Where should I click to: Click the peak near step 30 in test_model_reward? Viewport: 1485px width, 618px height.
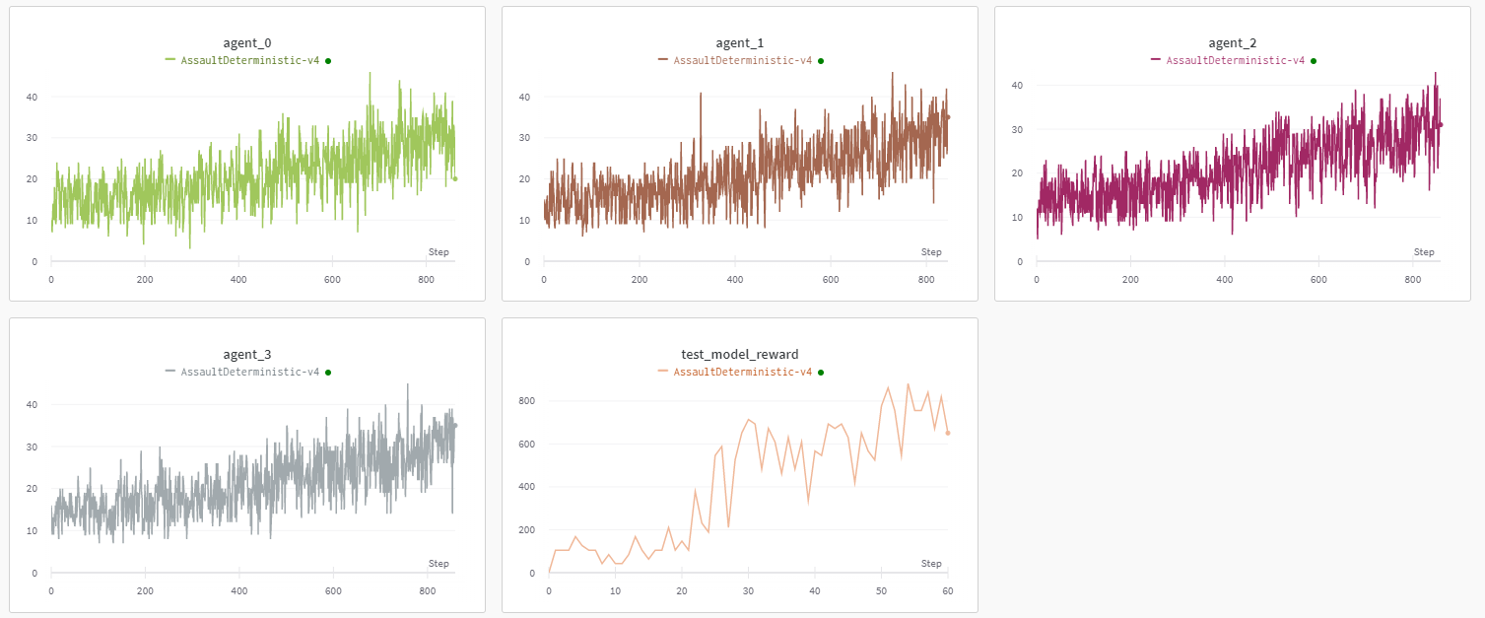pos(748,420)
